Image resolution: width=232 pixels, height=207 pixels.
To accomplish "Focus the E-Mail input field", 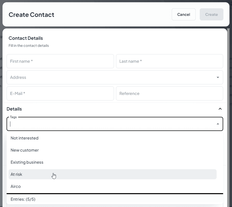I will pos(60,93).
